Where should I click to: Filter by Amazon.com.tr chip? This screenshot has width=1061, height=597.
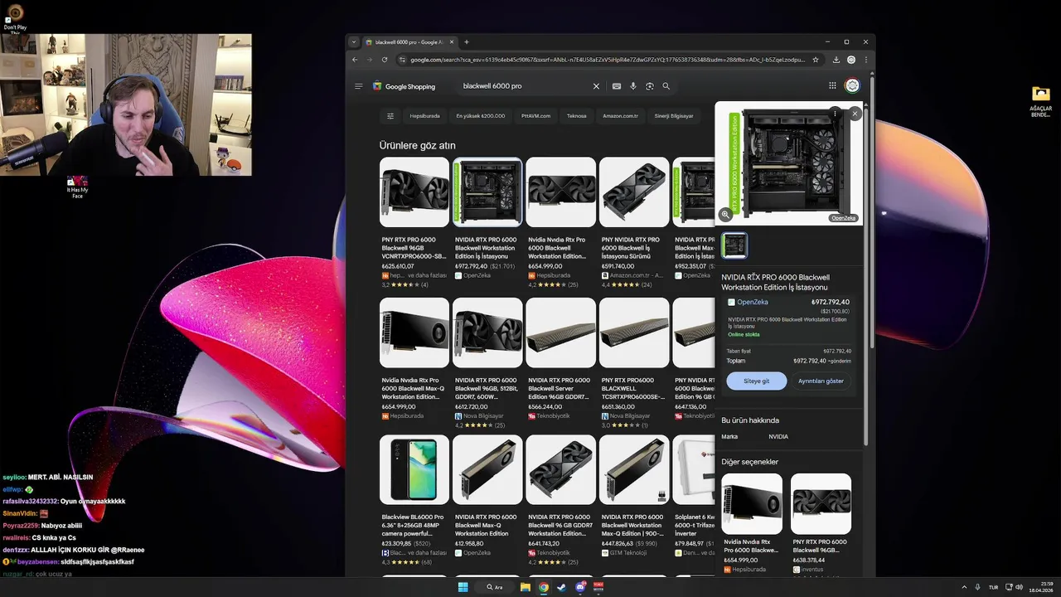point(620,116)
